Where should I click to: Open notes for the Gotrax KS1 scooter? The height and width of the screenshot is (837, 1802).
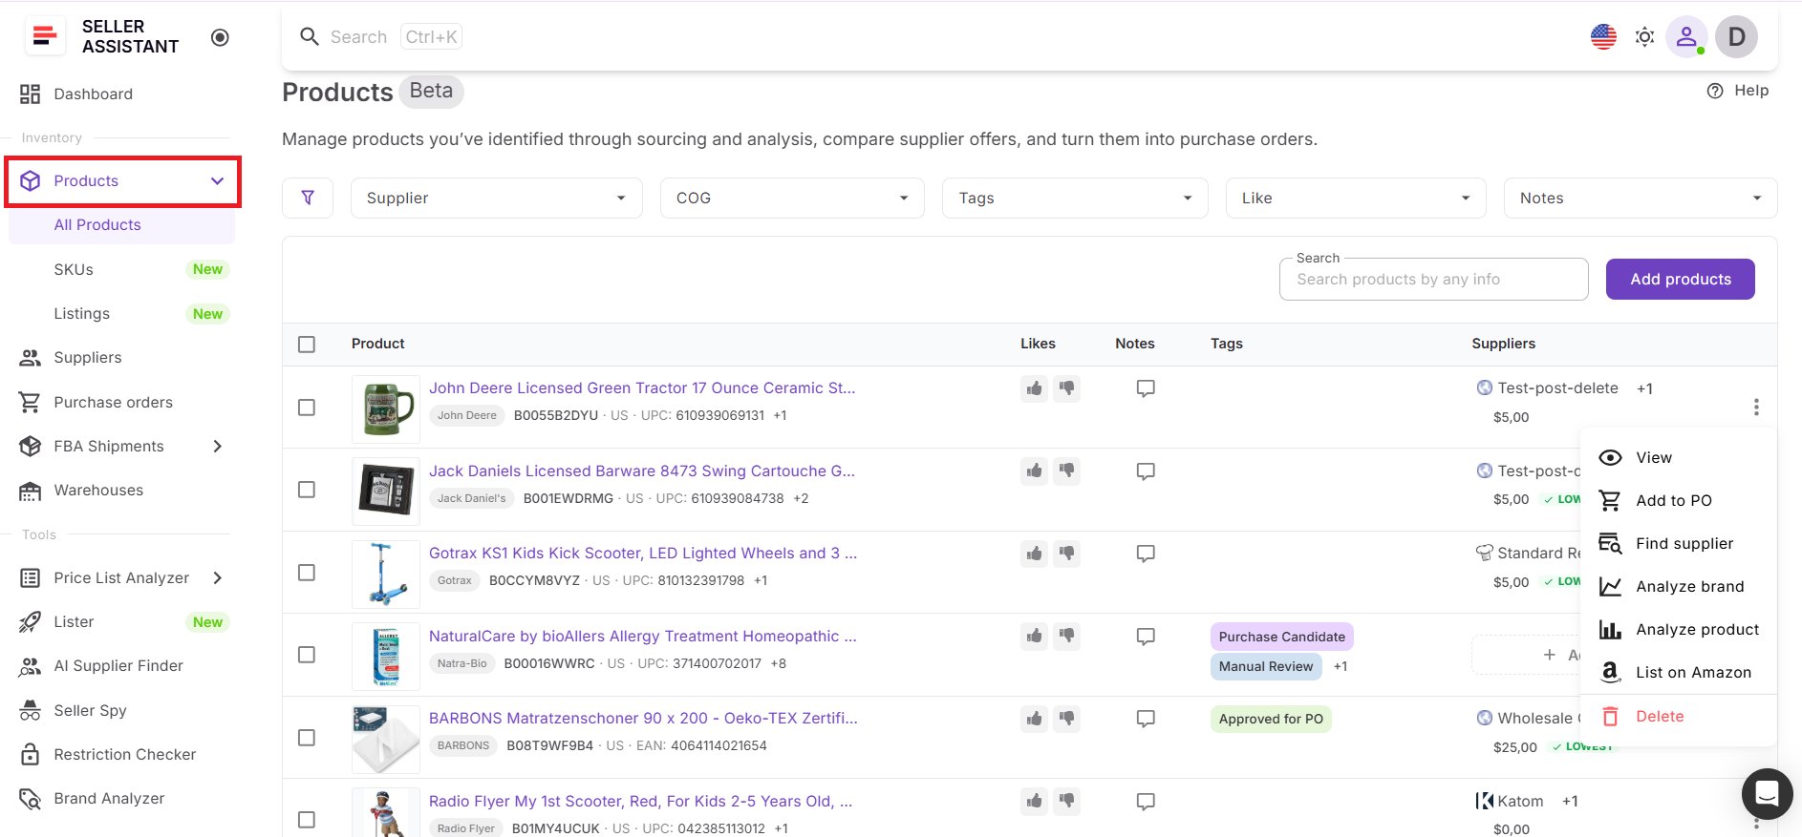[x=1146, y=554]
